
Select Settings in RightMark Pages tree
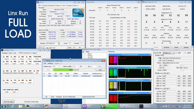(90, 56)
